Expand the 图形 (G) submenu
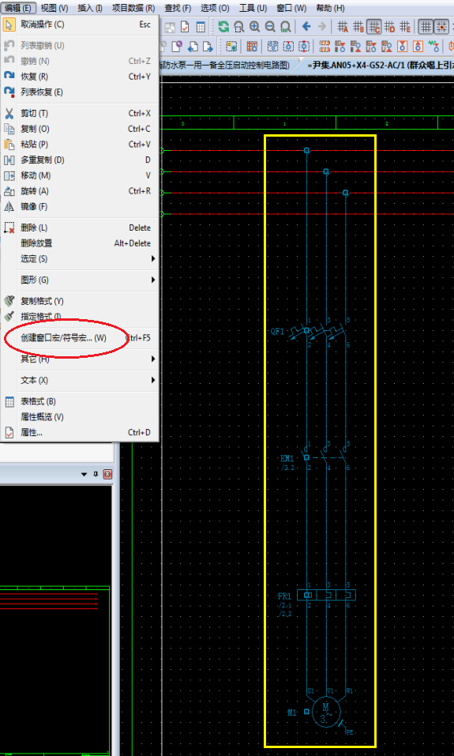This screenshot has width=454, height=756. [153, 280]
